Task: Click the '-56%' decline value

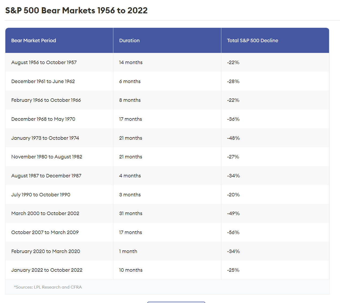Action: pos(233,232)
